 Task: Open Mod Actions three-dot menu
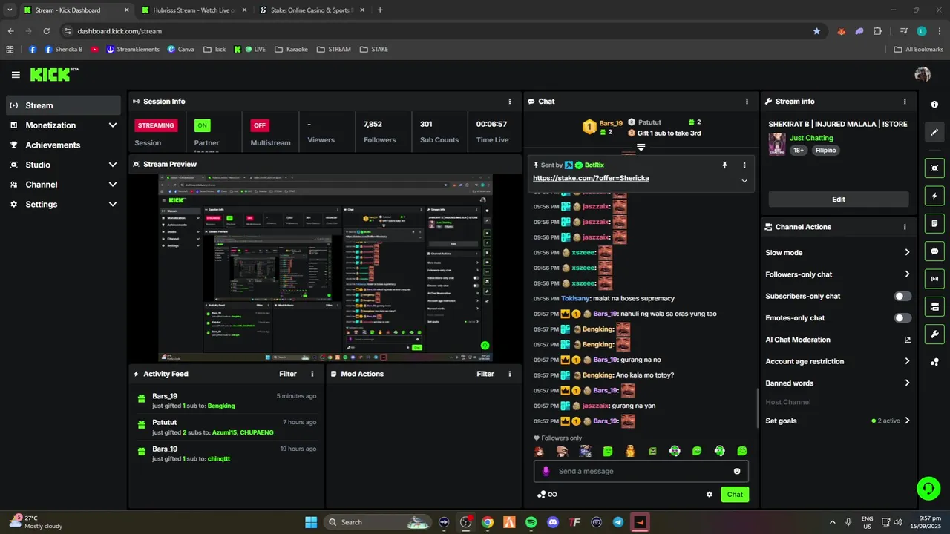(x=509, y=374)
